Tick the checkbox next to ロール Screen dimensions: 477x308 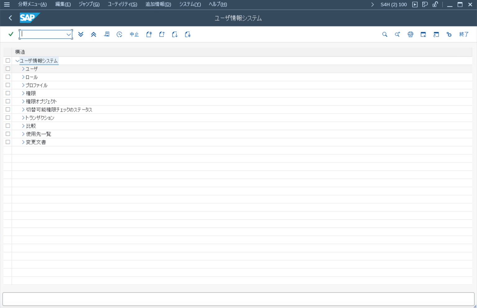pos(8,77)
